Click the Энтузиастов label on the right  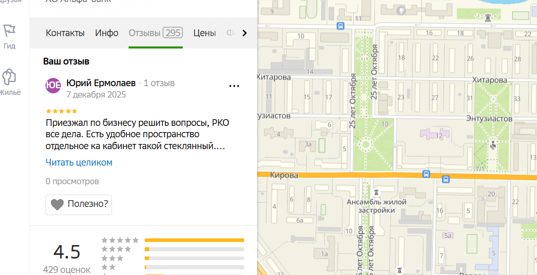pos(489,119)
